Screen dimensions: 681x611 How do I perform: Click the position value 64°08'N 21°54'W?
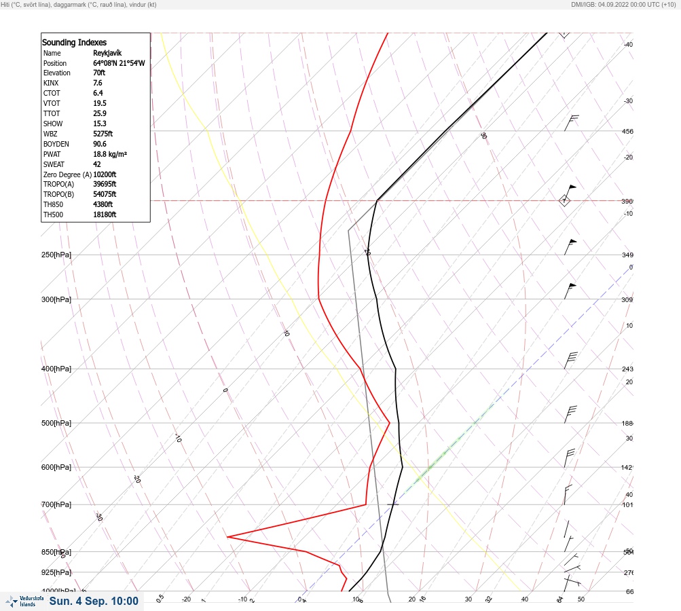tap(119, 63)
